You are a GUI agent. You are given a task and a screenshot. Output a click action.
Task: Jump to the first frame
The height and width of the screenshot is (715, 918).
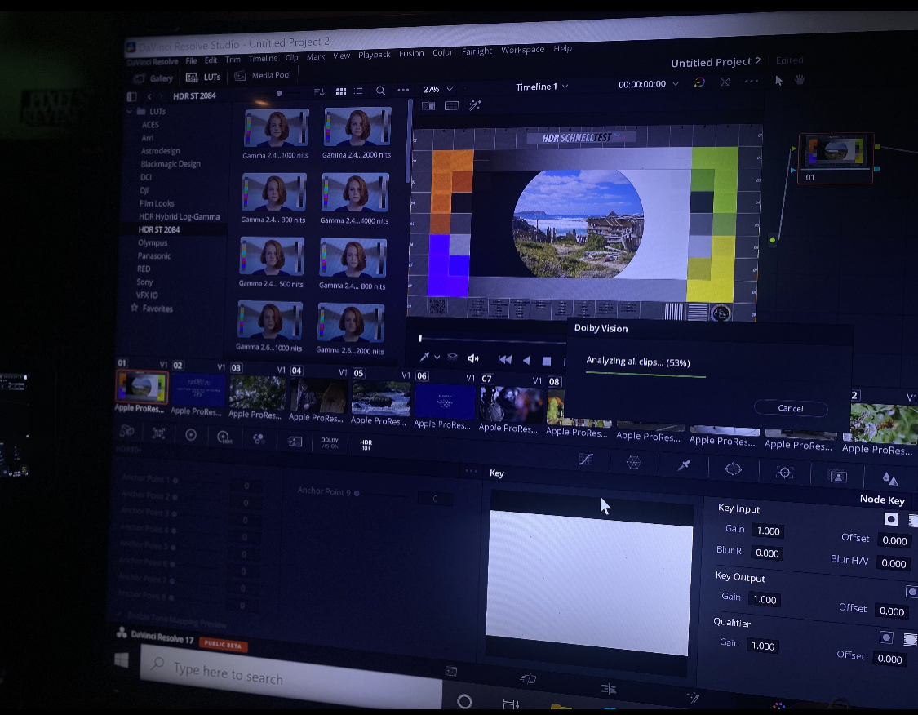click(x=504, y=360)
